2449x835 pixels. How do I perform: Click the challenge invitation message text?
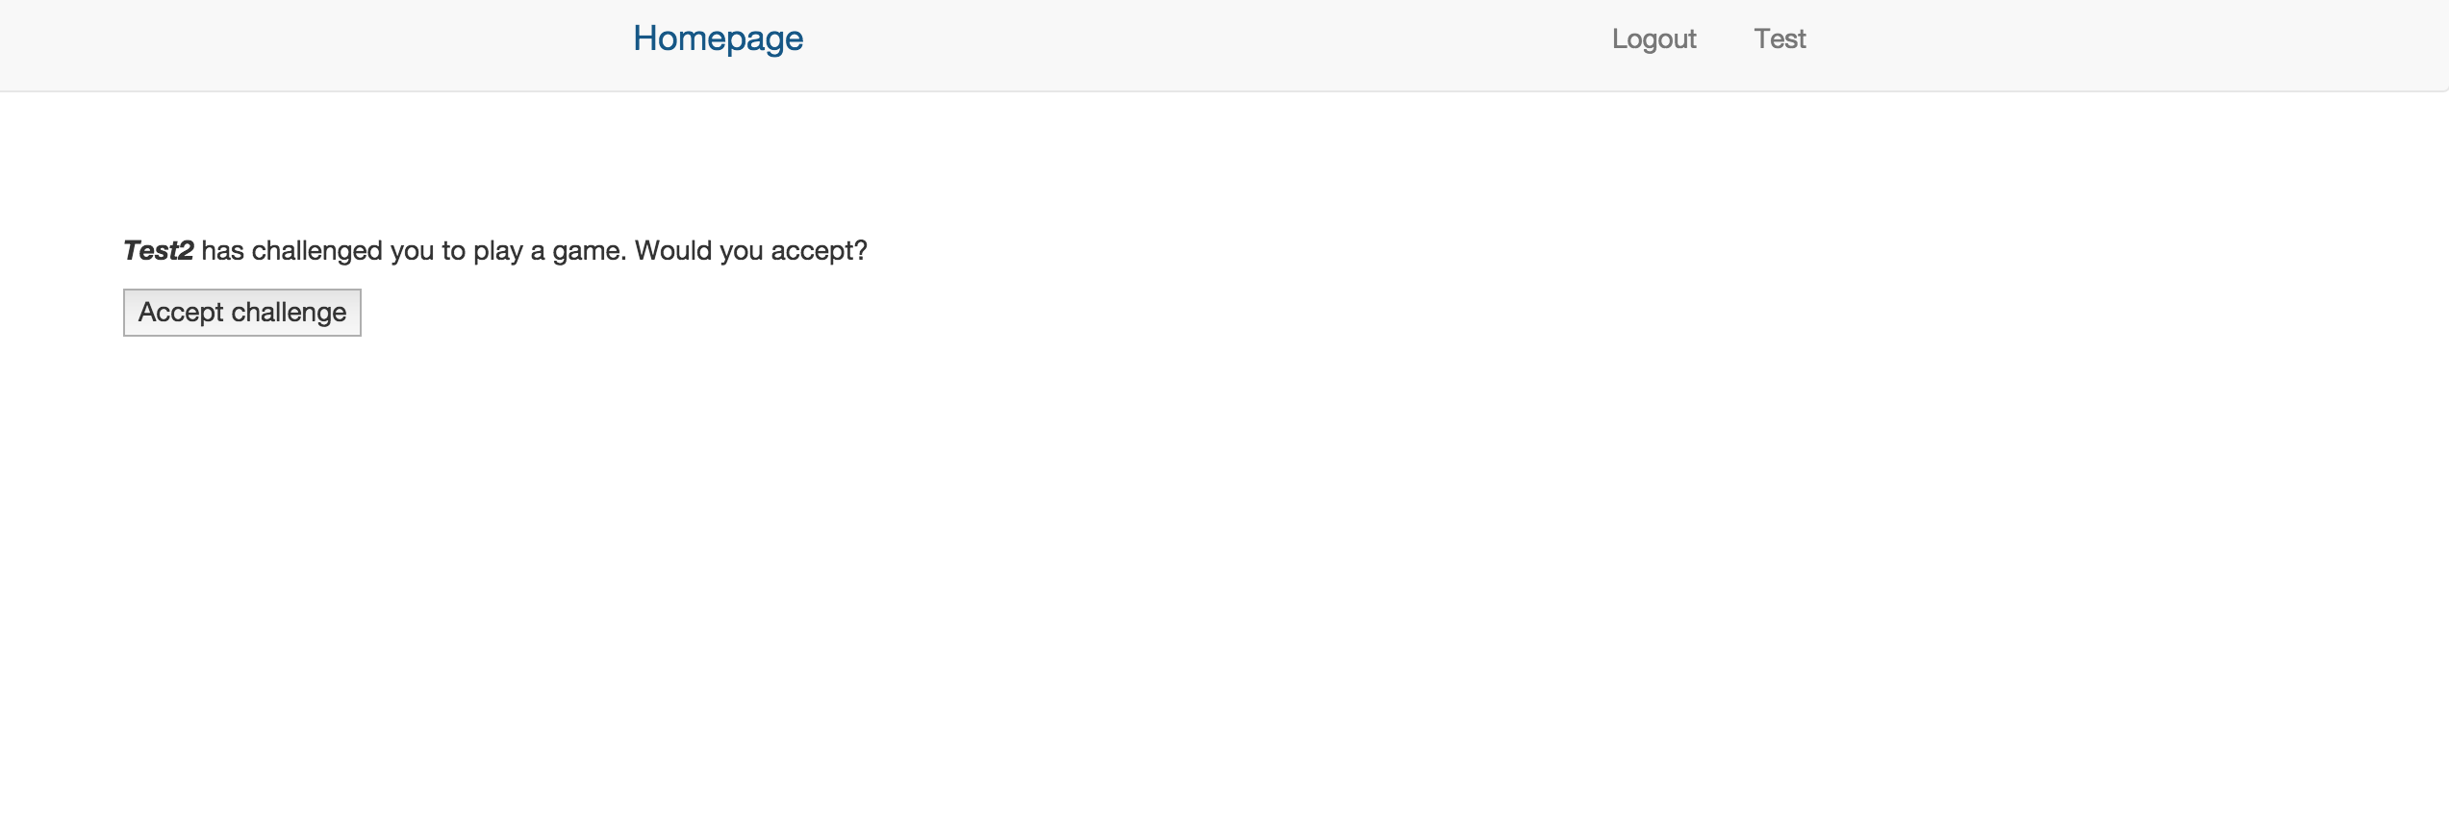[x=495, y=251]
